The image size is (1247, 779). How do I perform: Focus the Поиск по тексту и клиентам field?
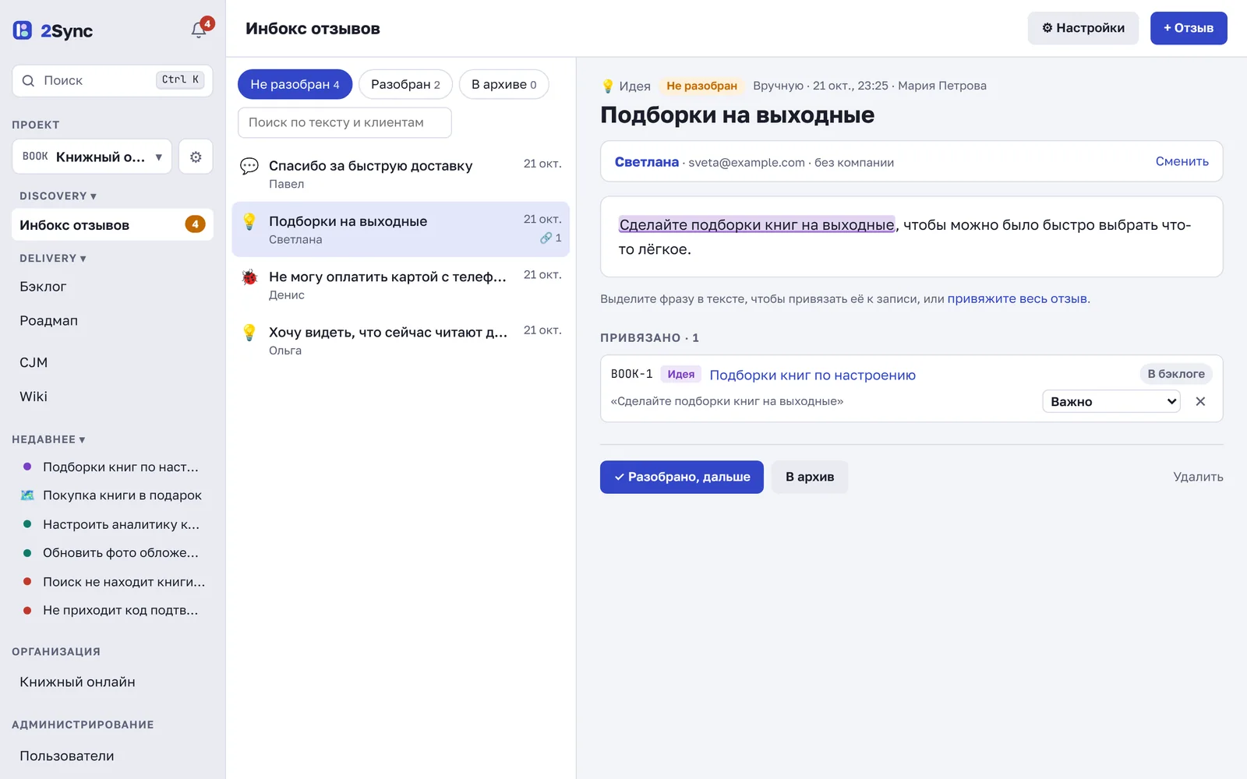pos(344,122)
